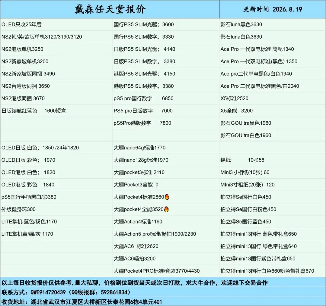
Task: Select 影石luna白色3630
Action: pos(241,37)
